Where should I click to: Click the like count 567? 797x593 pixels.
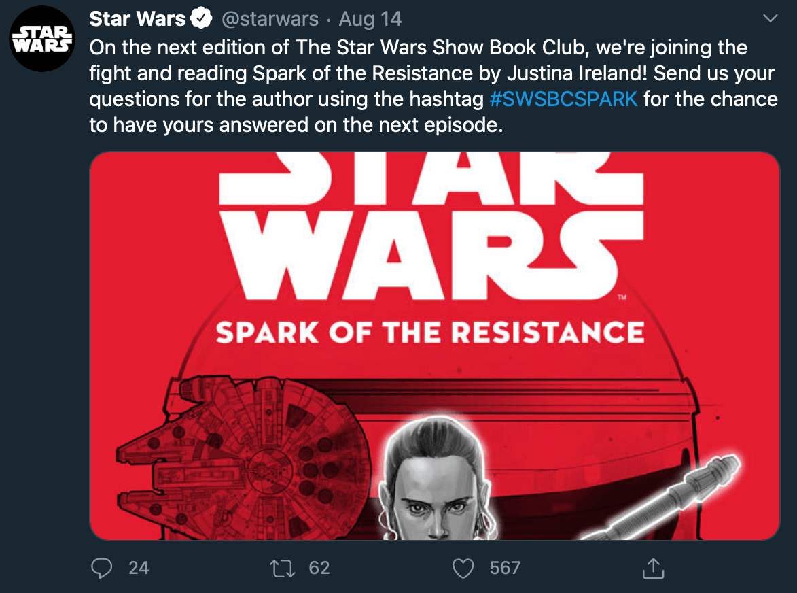[x=505, y=568]
